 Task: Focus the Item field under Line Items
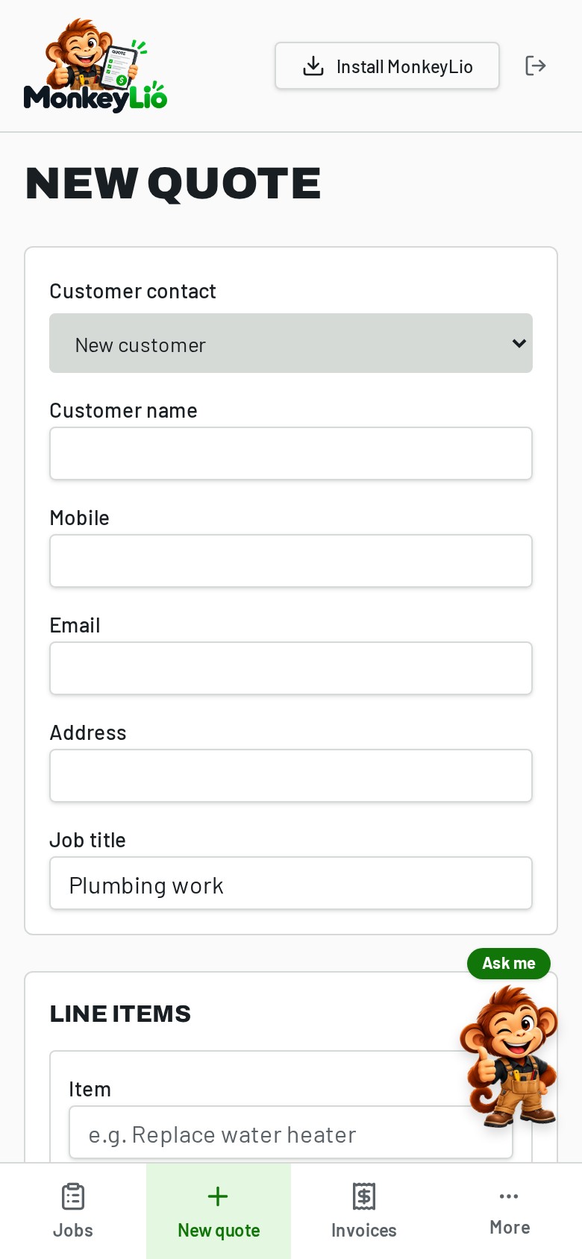[x=291, y=1132]
